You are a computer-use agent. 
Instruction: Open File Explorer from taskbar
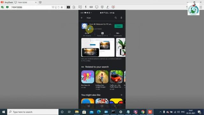coord(77,112)
